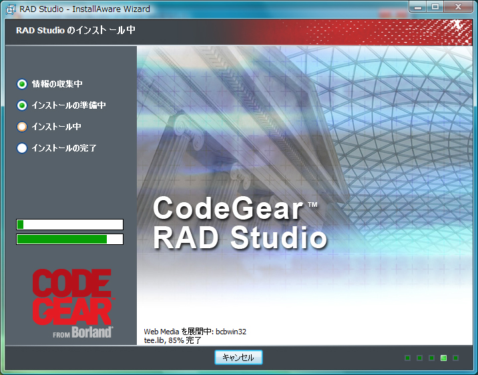
Task: Select the インストールの完了 step indicator
Action: click(x=22, y=148)
